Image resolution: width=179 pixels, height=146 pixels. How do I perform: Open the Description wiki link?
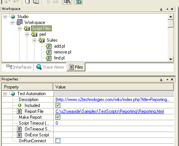click(x=113, y=100)
